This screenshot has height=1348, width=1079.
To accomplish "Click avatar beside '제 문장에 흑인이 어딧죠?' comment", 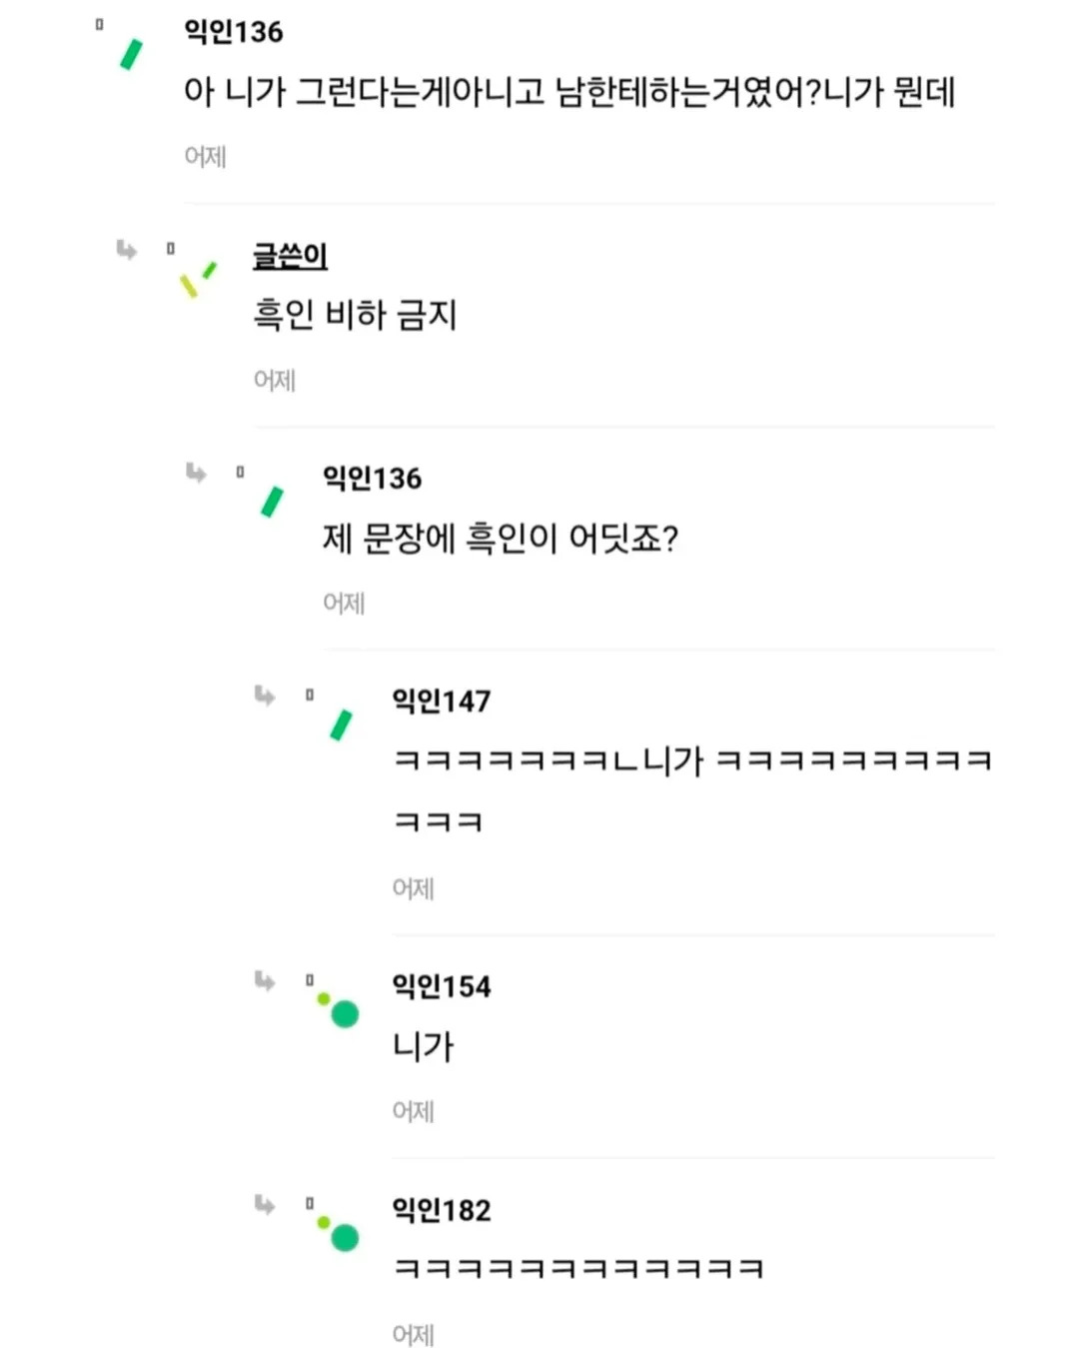I will [272, 502].
